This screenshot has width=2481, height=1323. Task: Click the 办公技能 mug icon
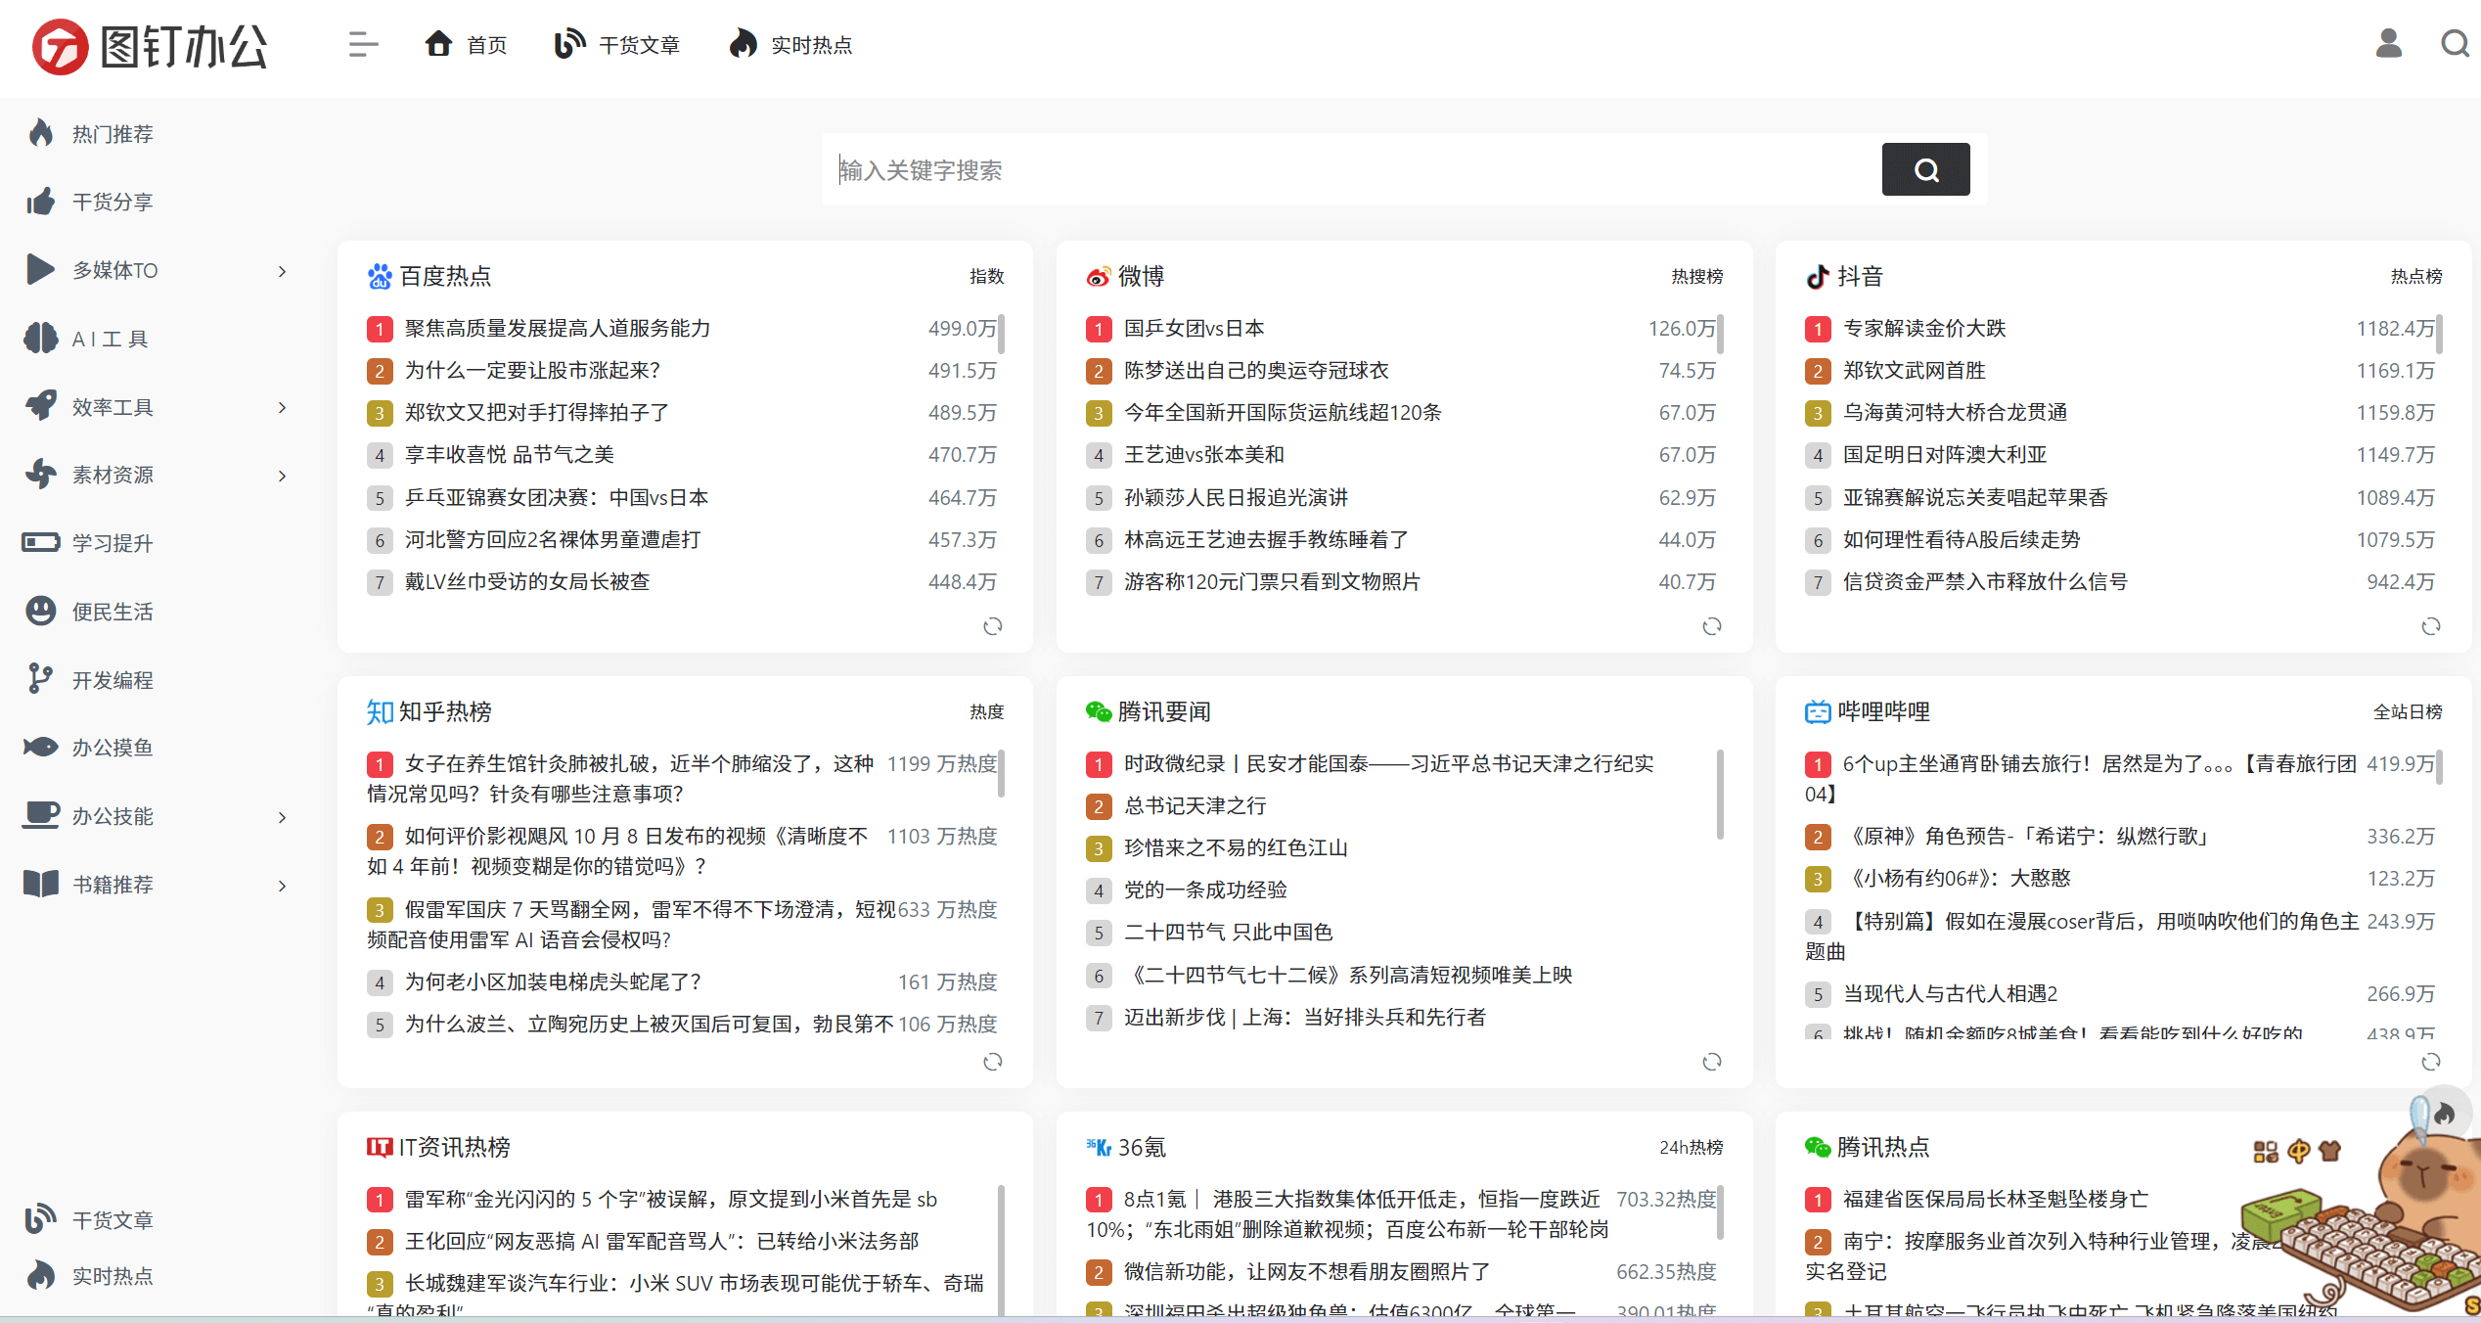point(41,815)
